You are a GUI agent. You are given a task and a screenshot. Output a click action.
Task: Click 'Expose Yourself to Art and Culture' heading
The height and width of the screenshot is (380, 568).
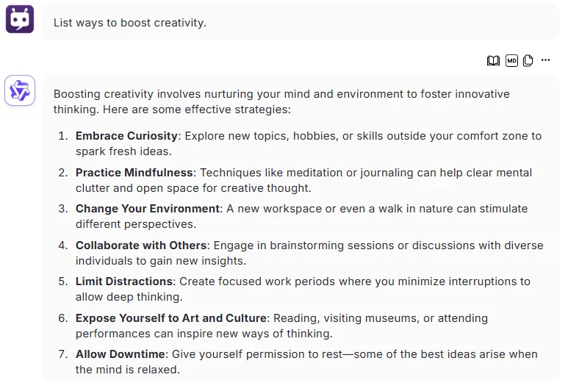pyautogui.click(x=171, y=318)
